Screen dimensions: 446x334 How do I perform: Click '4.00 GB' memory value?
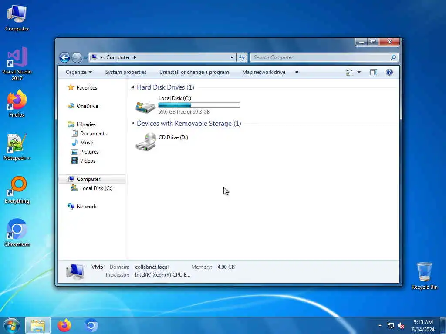pos(226,267)
